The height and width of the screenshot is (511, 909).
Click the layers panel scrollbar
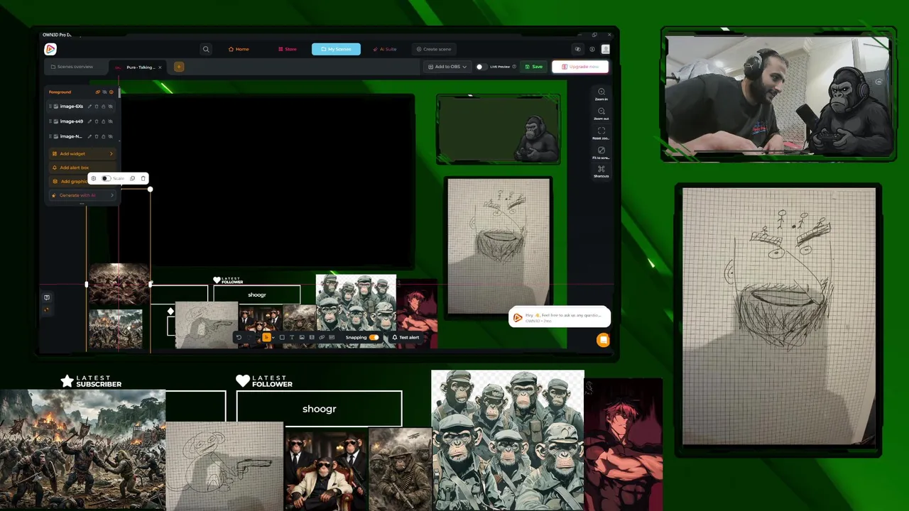coord(120,92)
